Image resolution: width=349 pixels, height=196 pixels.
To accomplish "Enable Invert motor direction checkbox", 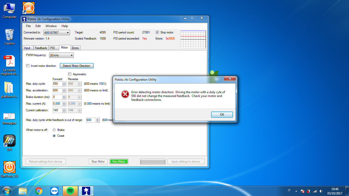I will (x=28, y=66).
